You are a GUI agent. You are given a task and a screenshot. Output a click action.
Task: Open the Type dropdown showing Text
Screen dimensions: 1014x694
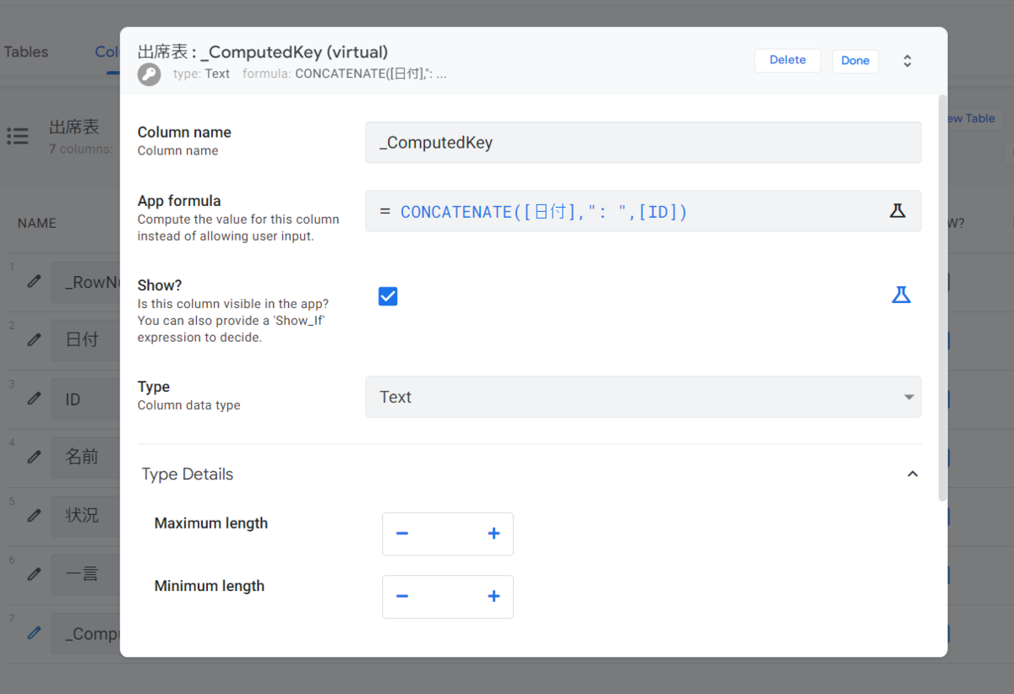[x=643, y=397]
